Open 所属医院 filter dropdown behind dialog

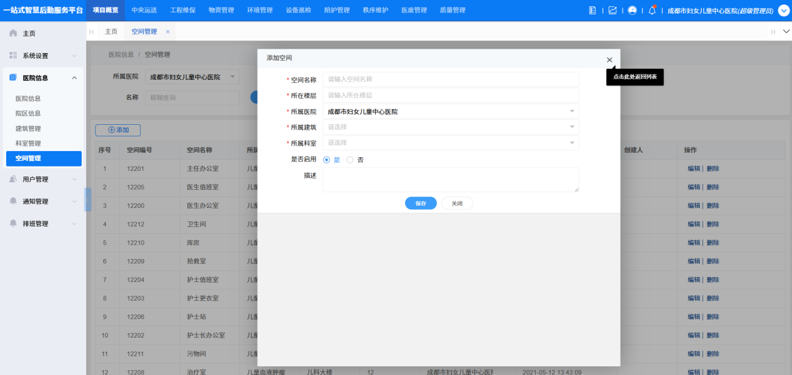[193, 77]
